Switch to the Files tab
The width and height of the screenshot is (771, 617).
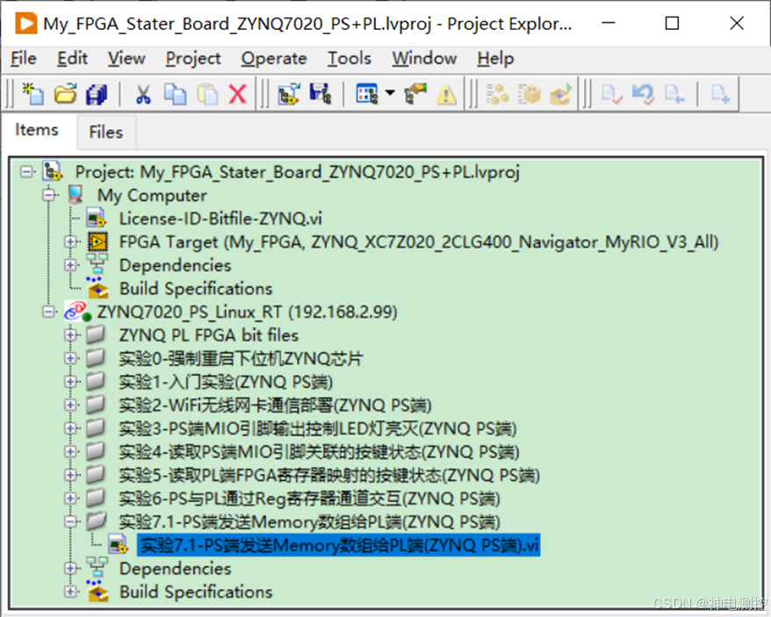(x=105, y=132)
